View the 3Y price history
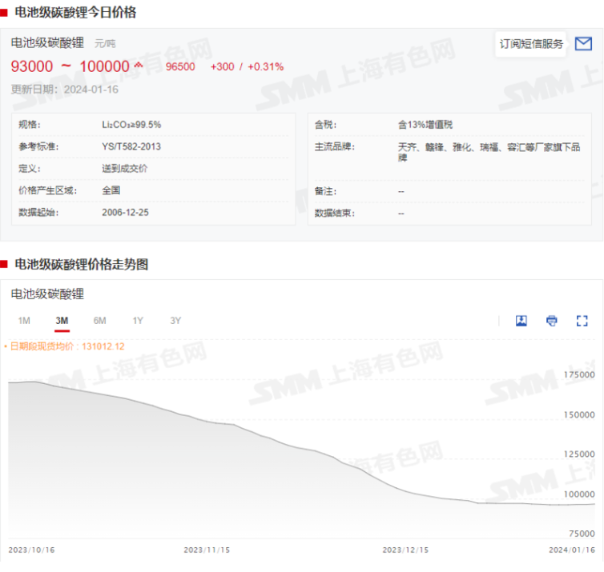Screen dimensions: 604x572 [175, 321]
